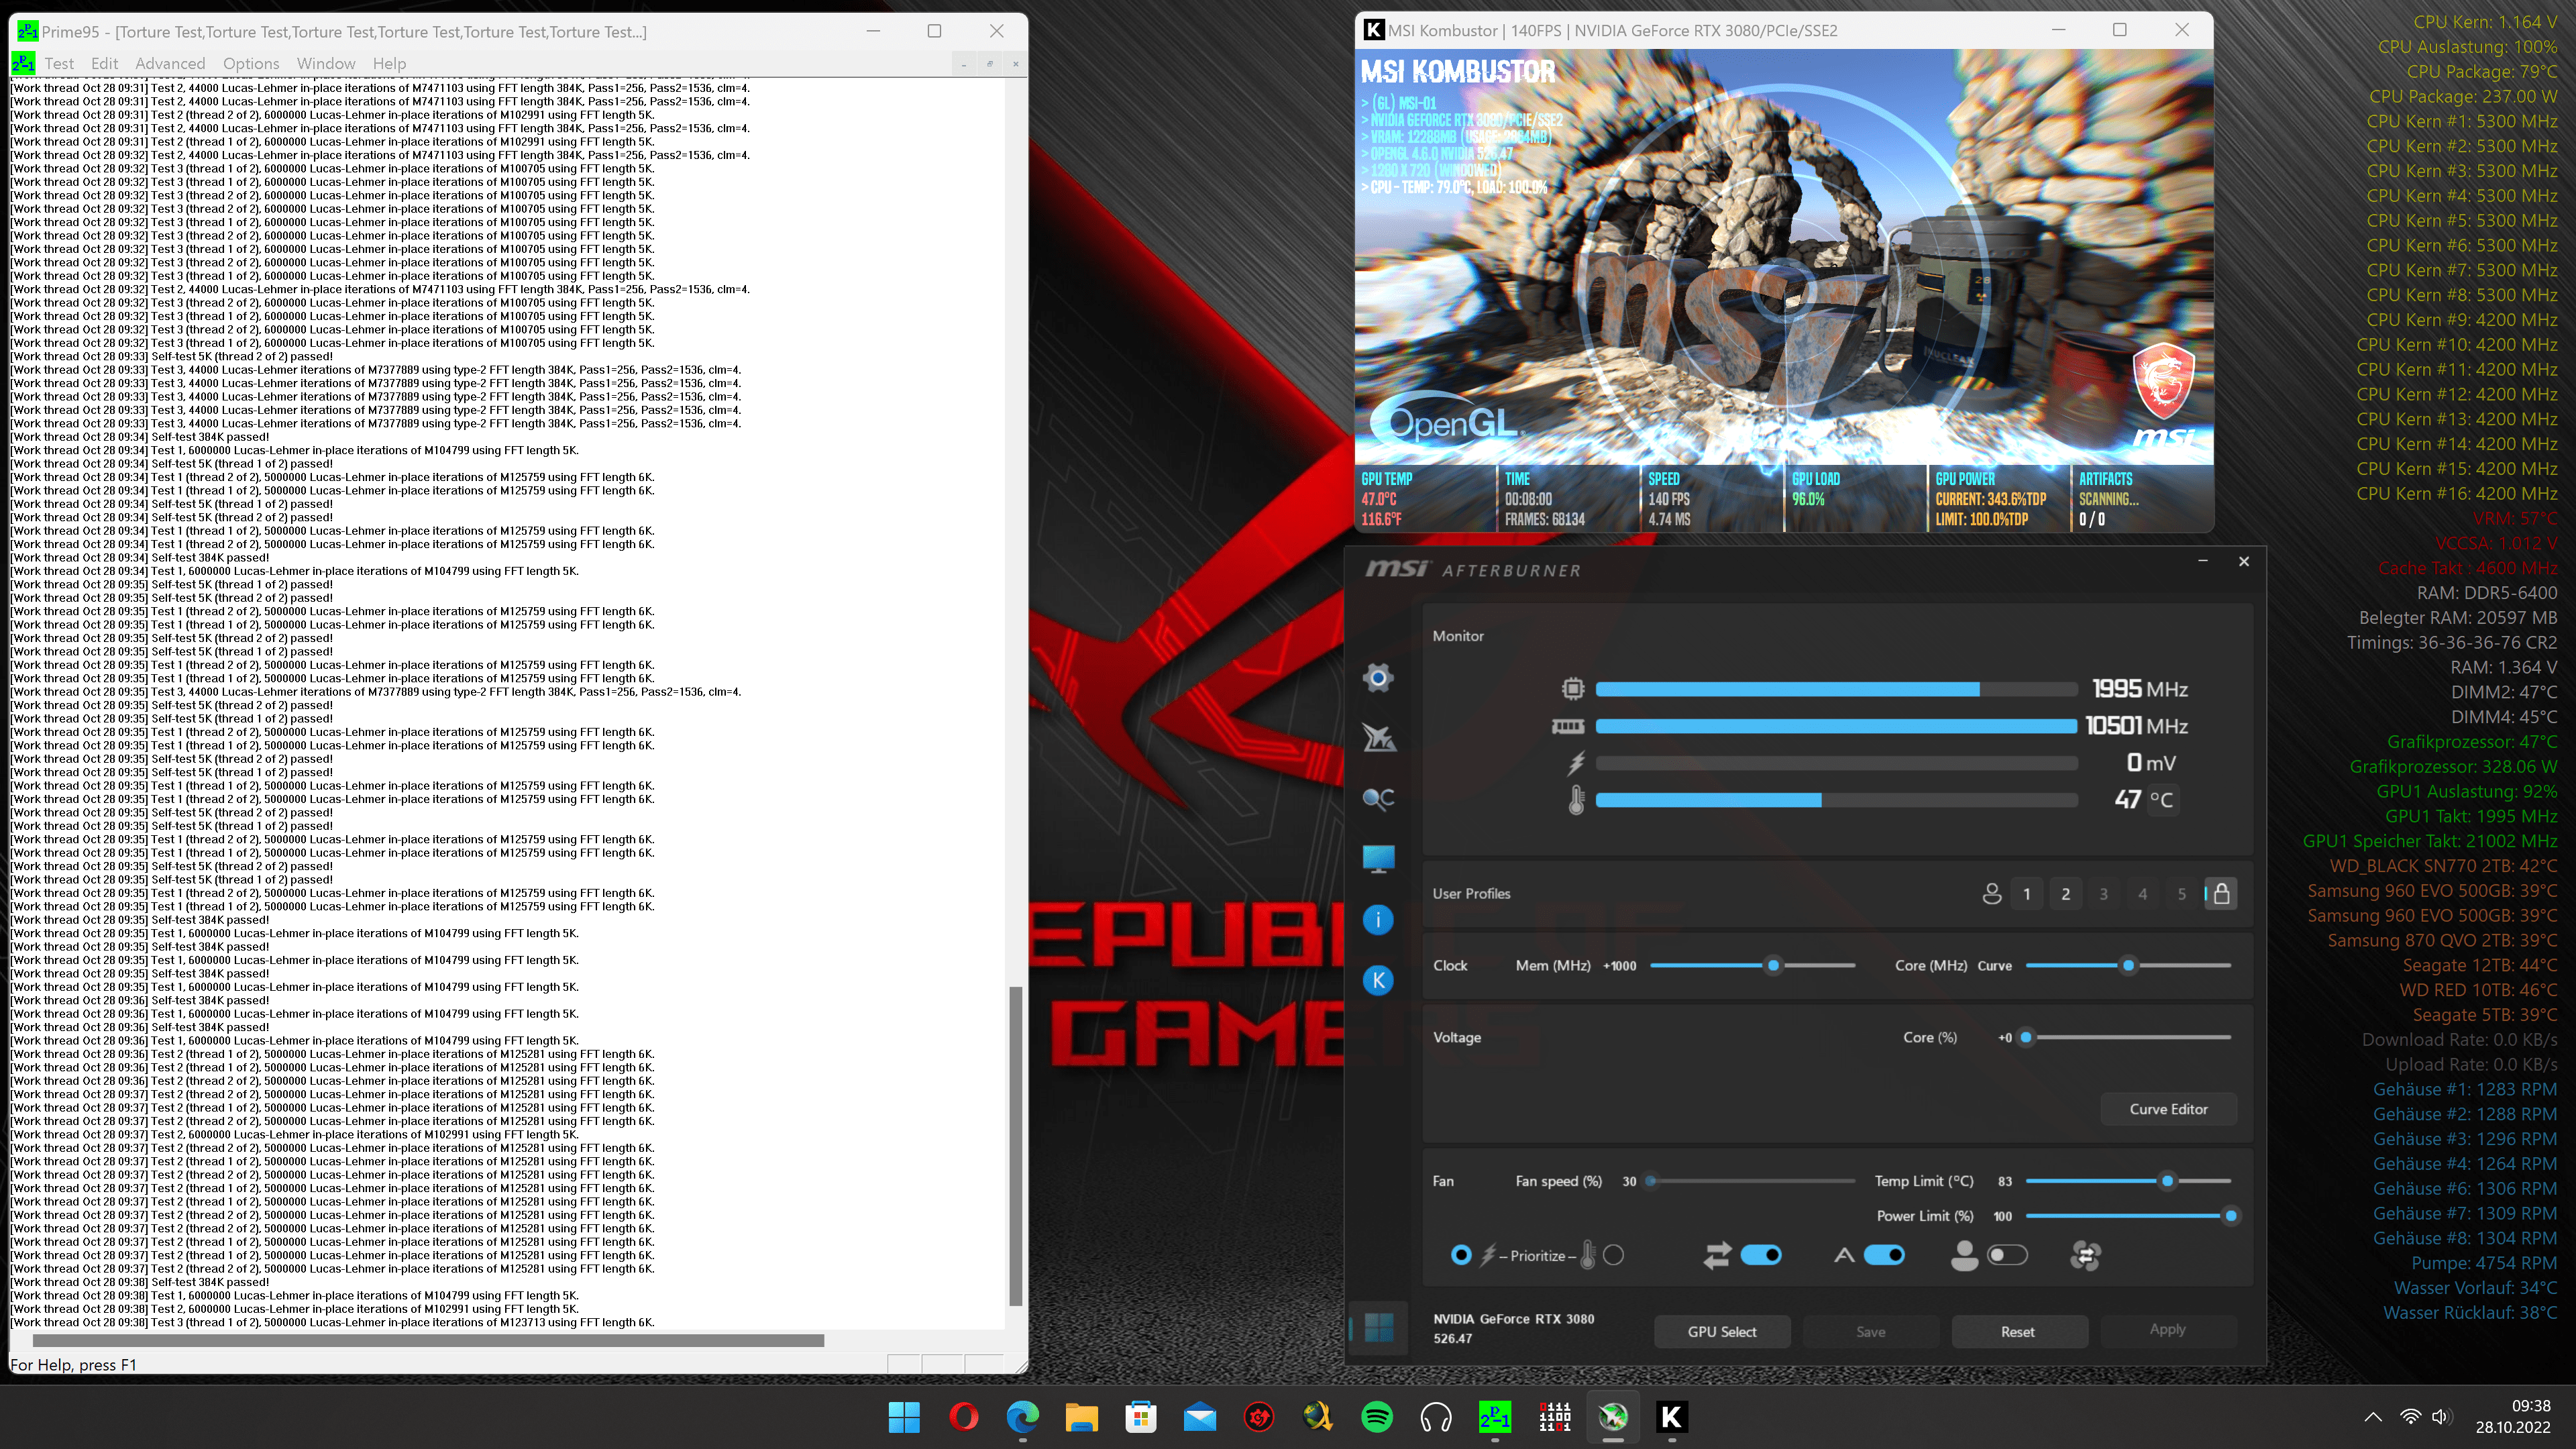2576x1449 pixels.
Task: Open the monitor display icon in sidebar
Action: [x=1378, y=859]
